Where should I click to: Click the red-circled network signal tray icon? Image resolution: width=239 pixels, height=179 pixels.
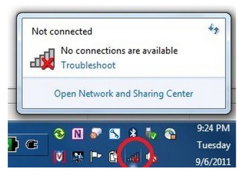click(133, 157)
